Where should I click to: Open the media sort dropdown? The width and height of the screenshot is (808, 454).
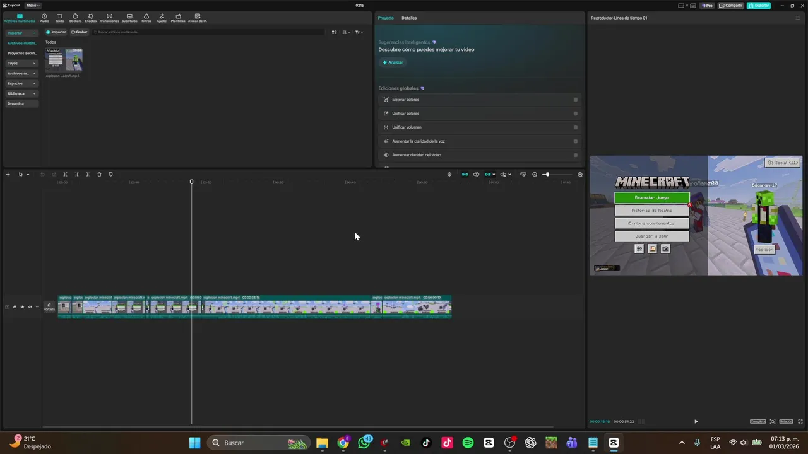pos(346,32)
